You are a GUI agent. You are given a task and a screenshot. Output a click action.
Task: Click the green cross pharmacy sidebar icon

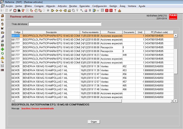click(2, 49)
